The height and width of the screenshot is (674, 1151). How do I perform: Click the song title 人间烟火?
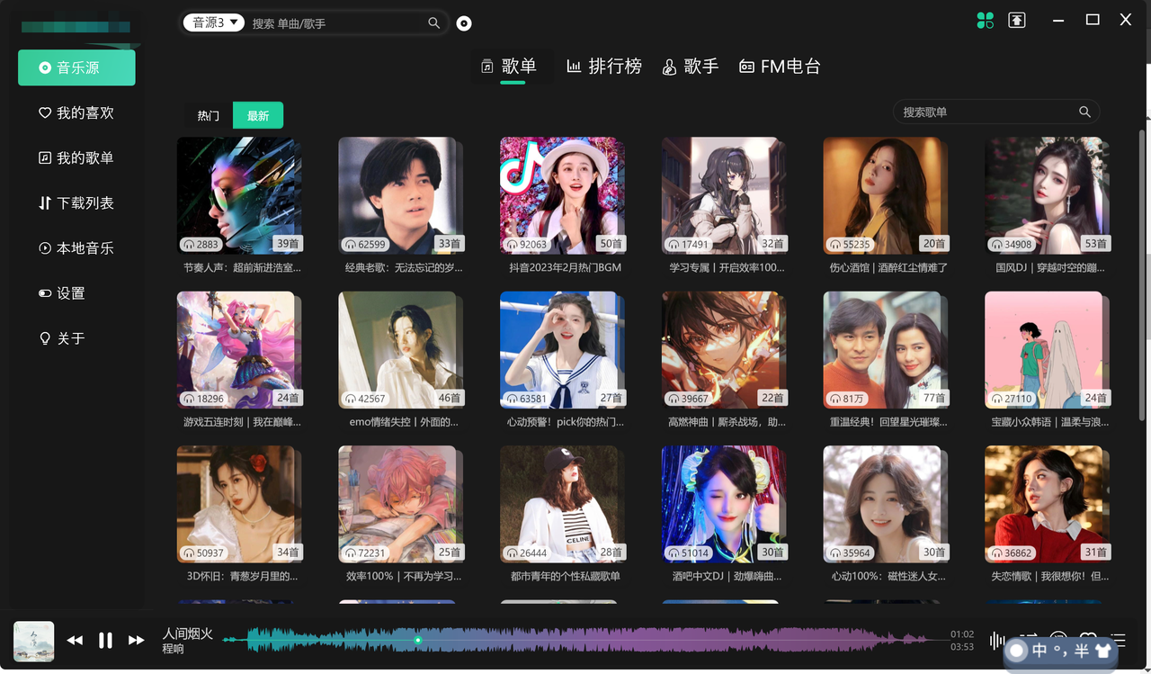[x=187, y=634]
